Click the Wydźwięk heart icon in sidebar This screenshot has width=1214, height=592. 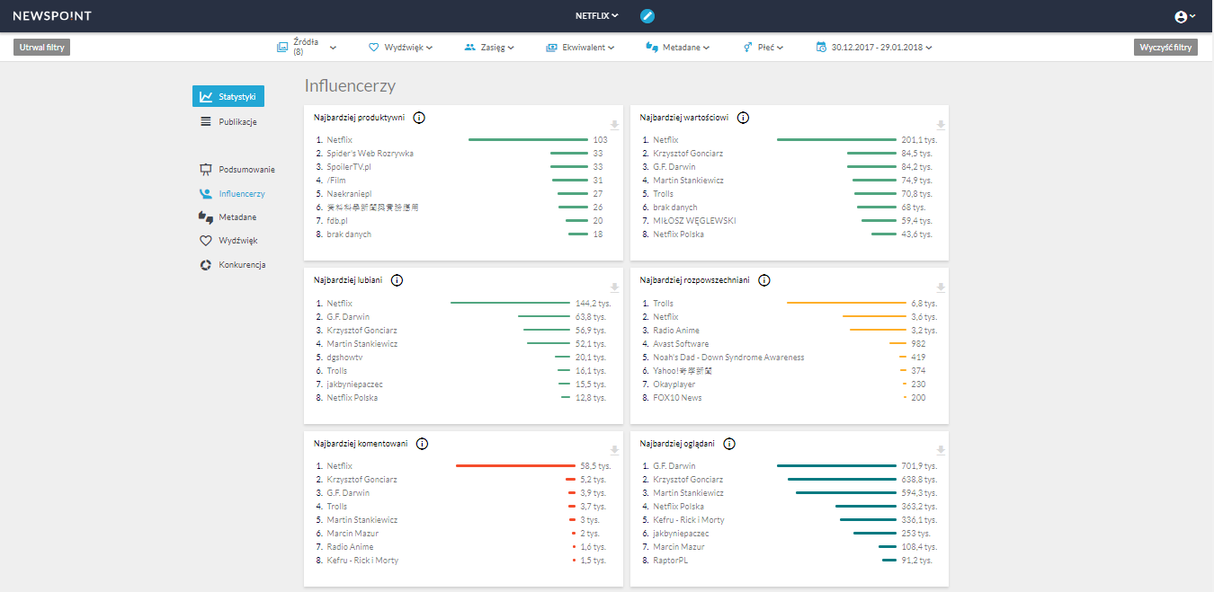click(206, 241)
